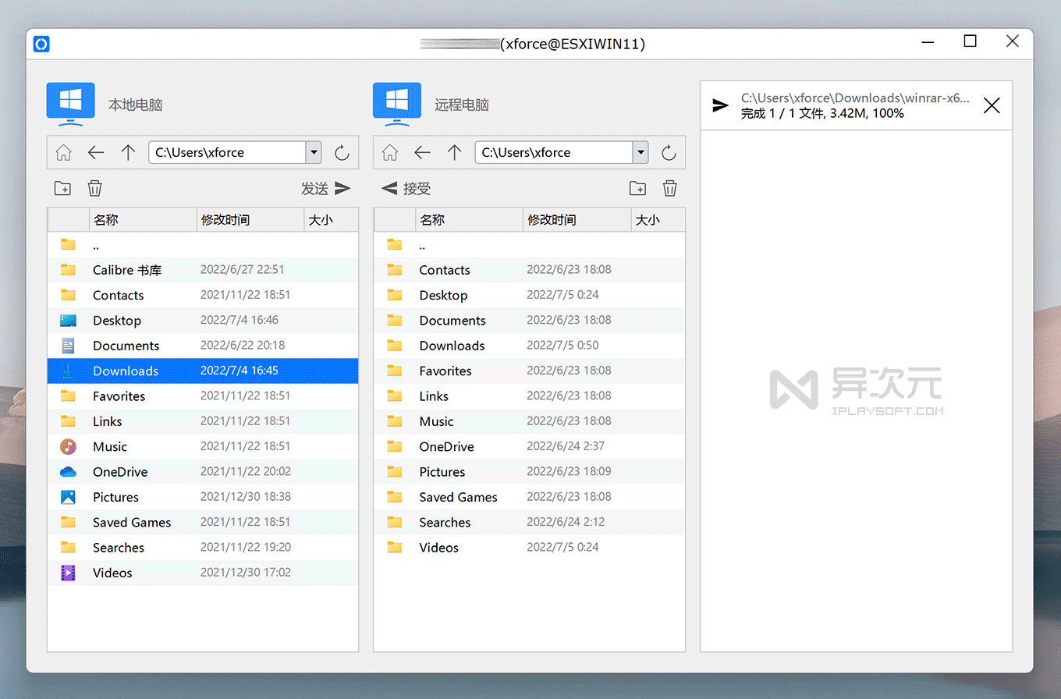The width and height of the screenshot is (1061, 699).
Task: Open the remote path history dropdown
Action: 641,152
